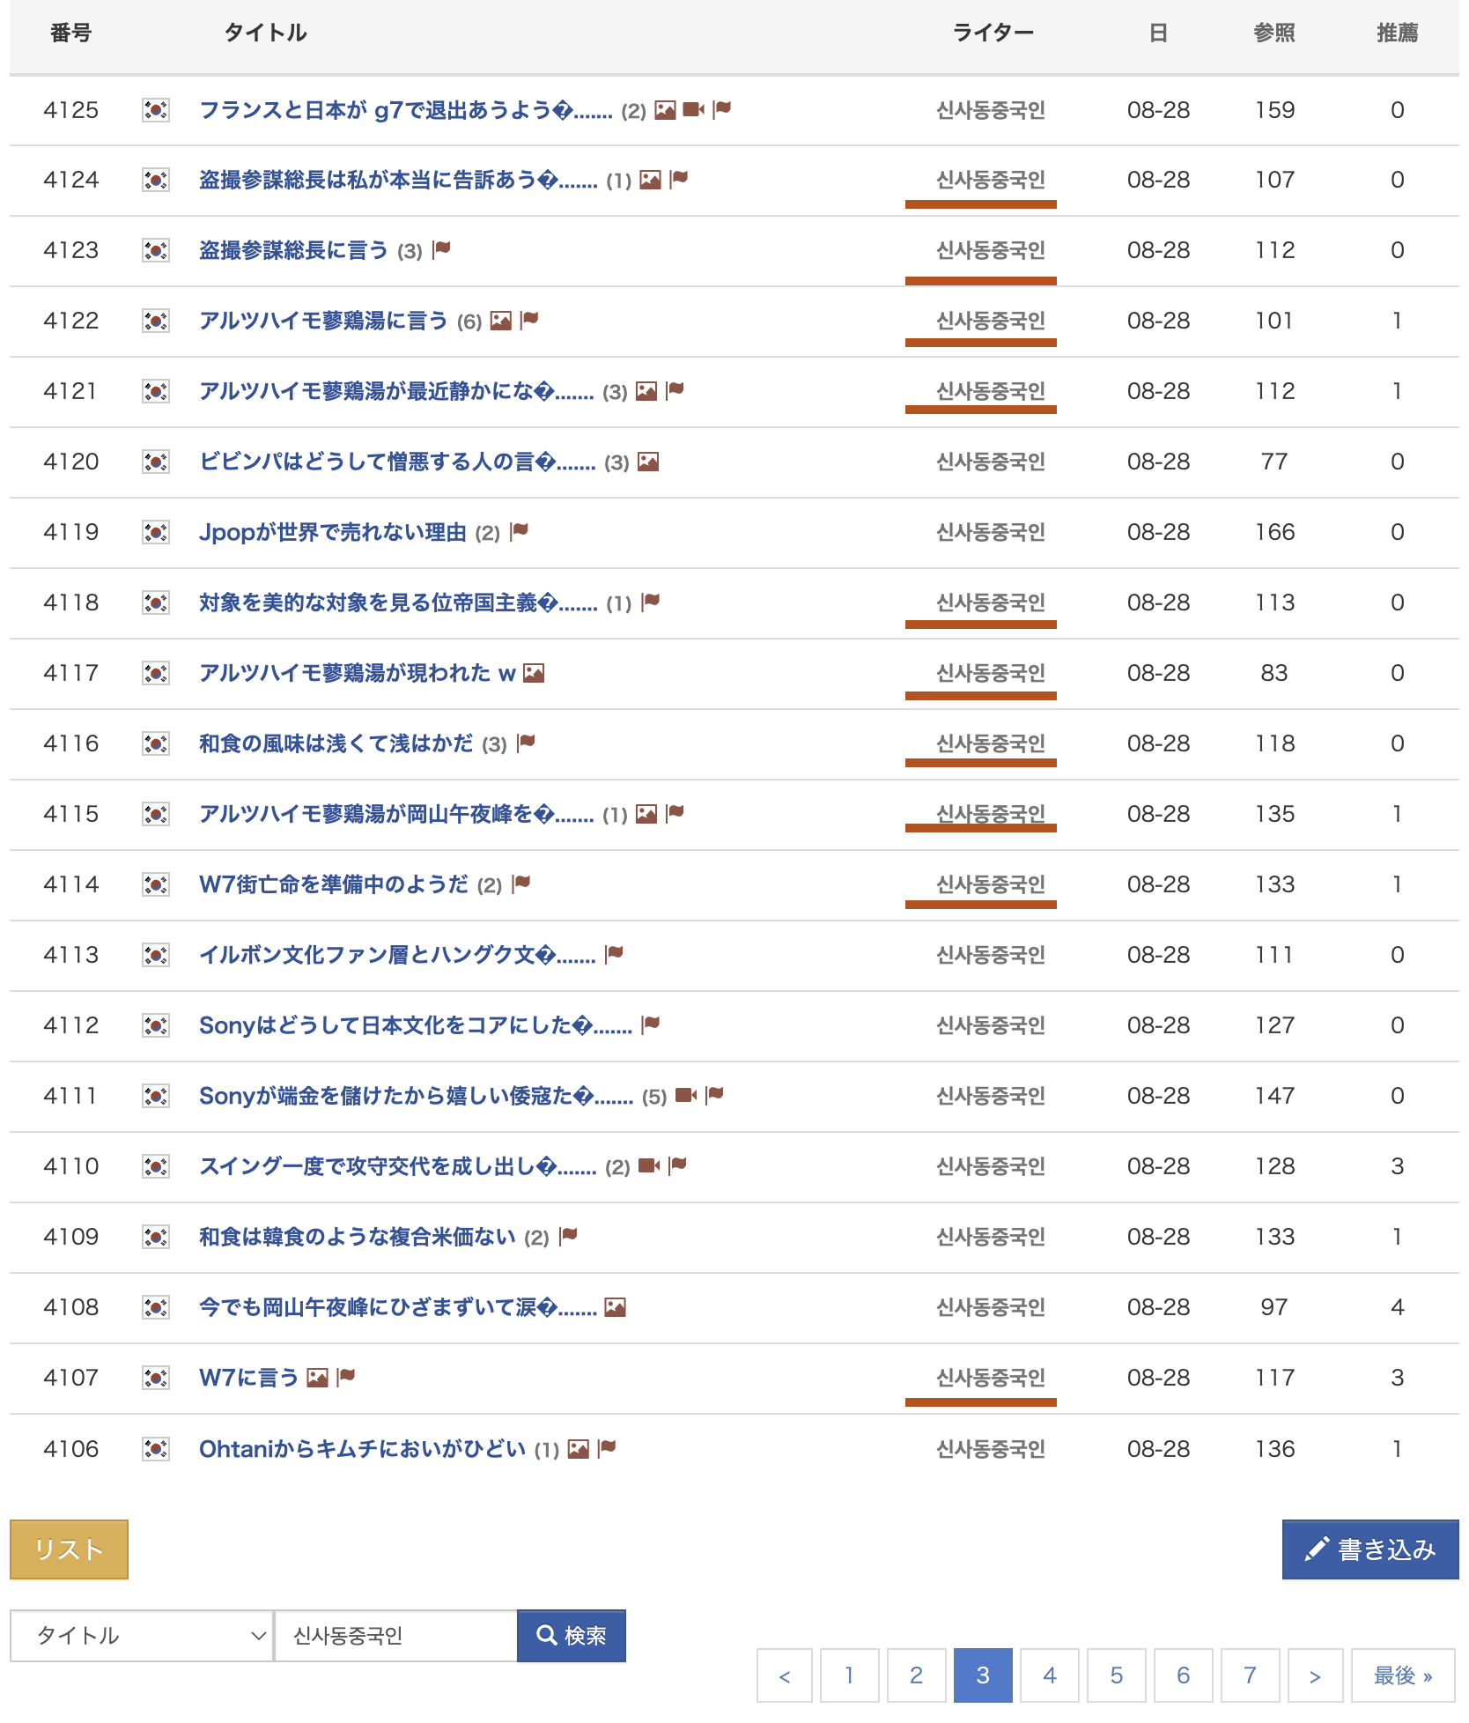Jump to the last page via 最後
The width and height of the screenshot is (1469, 1723).
pos(1402,1675)
